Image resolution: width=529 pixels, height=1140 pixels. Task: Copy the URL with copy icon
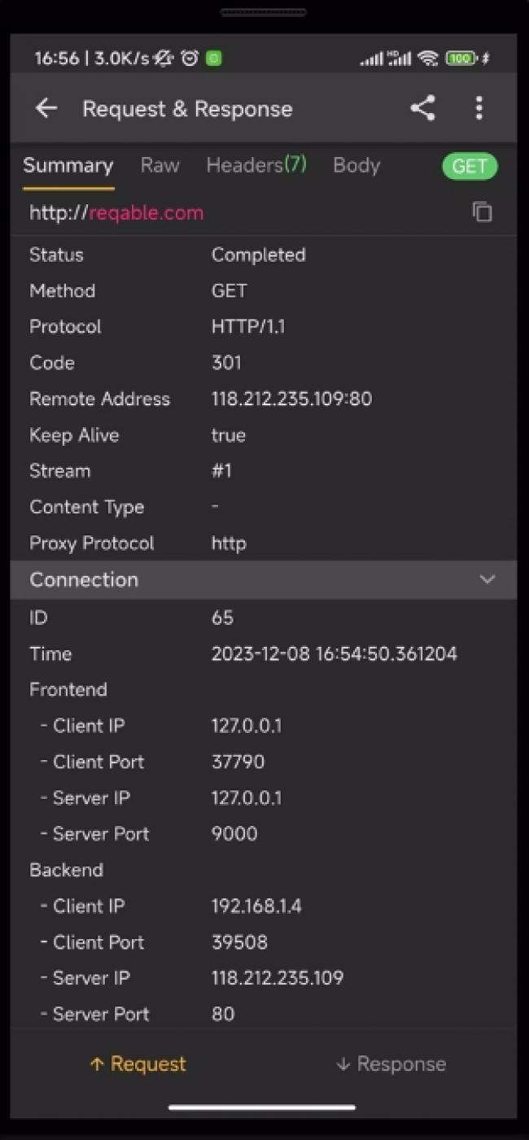point(483,212)
